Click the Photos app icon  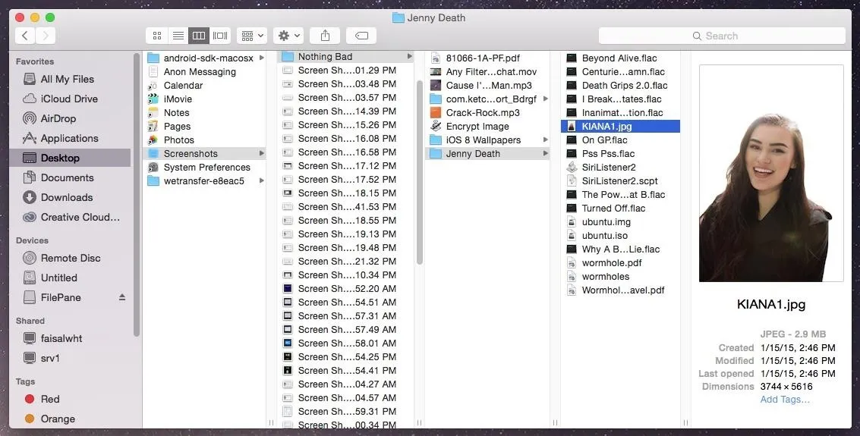[x=153, y=140]
